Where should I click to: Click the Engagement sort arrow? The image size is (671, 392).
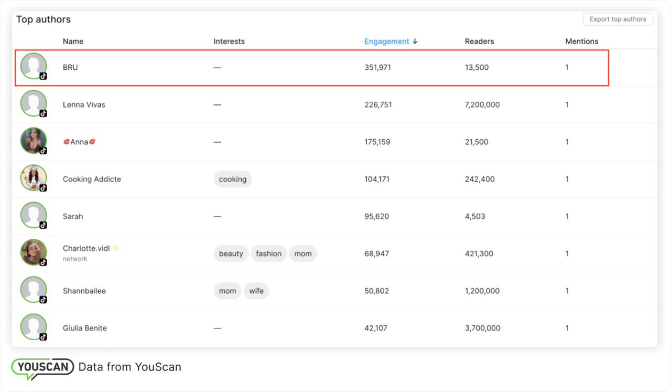tap(415, 41)
